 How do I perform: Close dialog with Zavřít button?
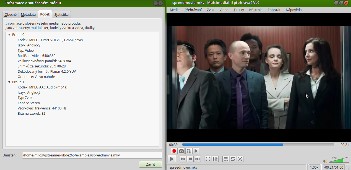coord(150,164)
